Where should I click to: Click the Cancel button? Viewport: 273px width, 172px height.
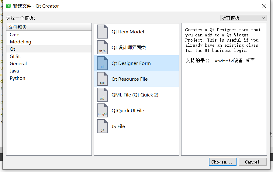click(x=253, y=162)
